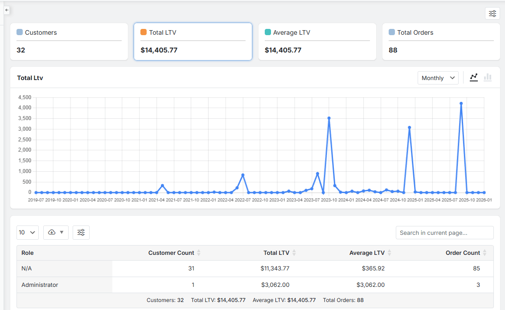Change the rows-per-page dropdown showing 10
The width and height of the screenshot is (505, 310).
click(x=27, y=233)
